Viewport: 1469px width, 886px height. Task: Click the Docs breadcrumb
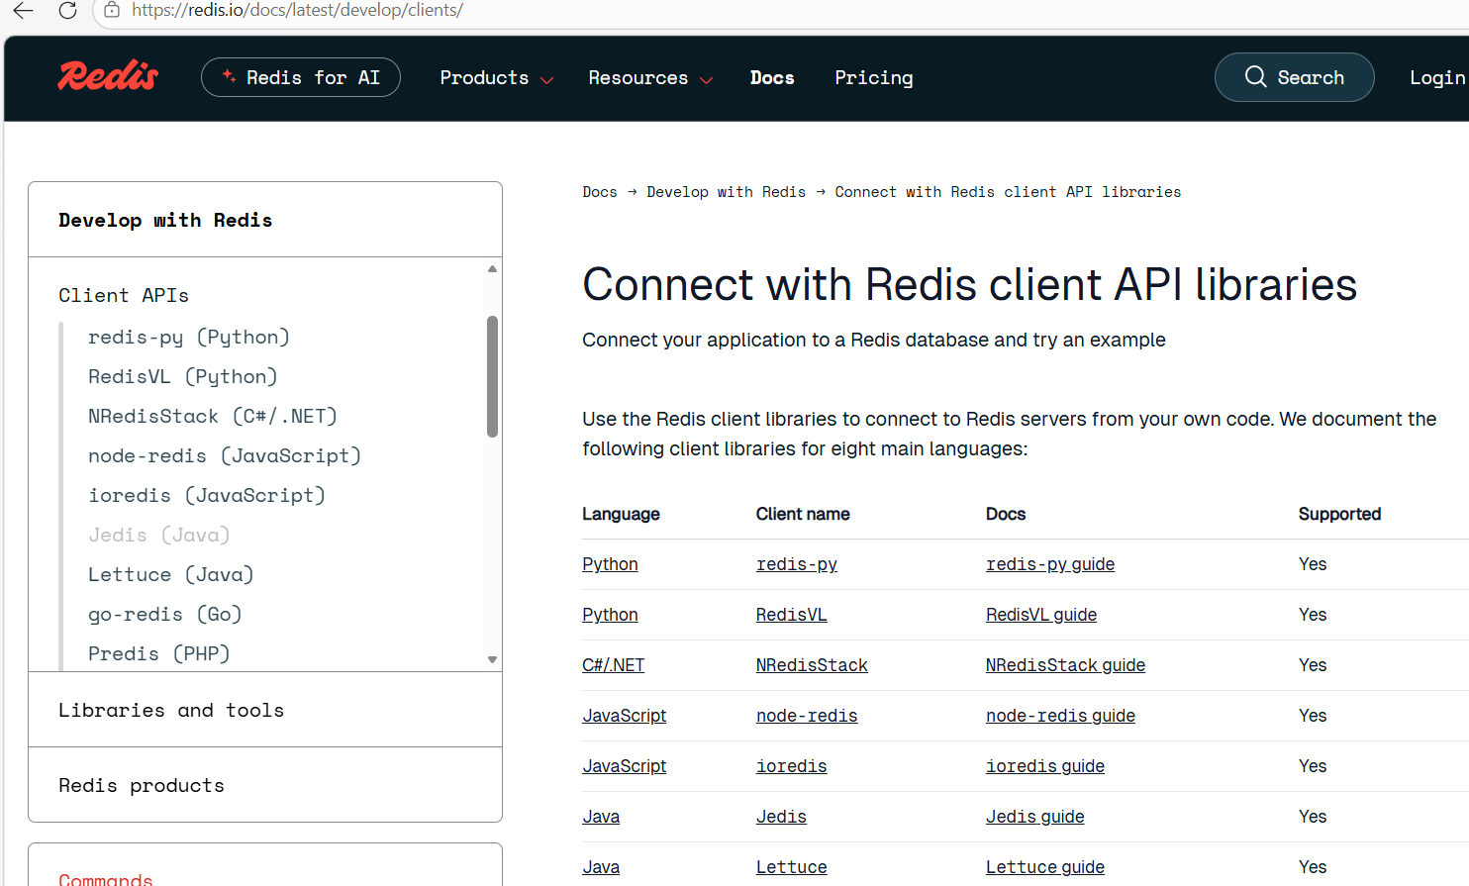tap(600, 192)
